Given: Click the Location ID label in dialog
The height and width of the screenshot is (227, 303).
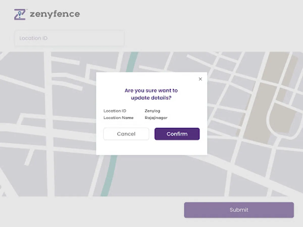Looking at the screenshot, I should pos(115,111).
